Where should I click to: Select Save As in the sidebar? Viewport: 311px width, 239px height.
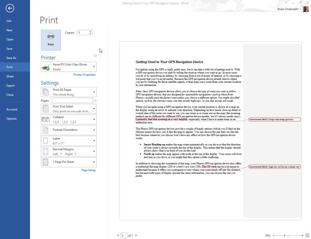11,58
